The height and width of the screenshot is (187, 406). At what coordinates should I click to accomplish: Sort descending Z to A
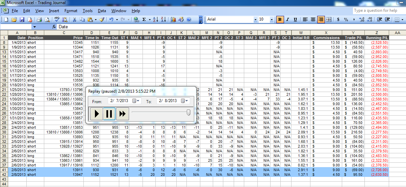pos(163,20)
